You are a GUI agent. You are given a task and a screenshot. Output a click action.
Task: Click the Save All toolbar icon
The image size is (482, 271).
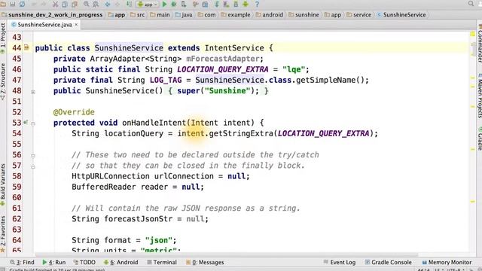pyautogui.click(x=13, y=4)
